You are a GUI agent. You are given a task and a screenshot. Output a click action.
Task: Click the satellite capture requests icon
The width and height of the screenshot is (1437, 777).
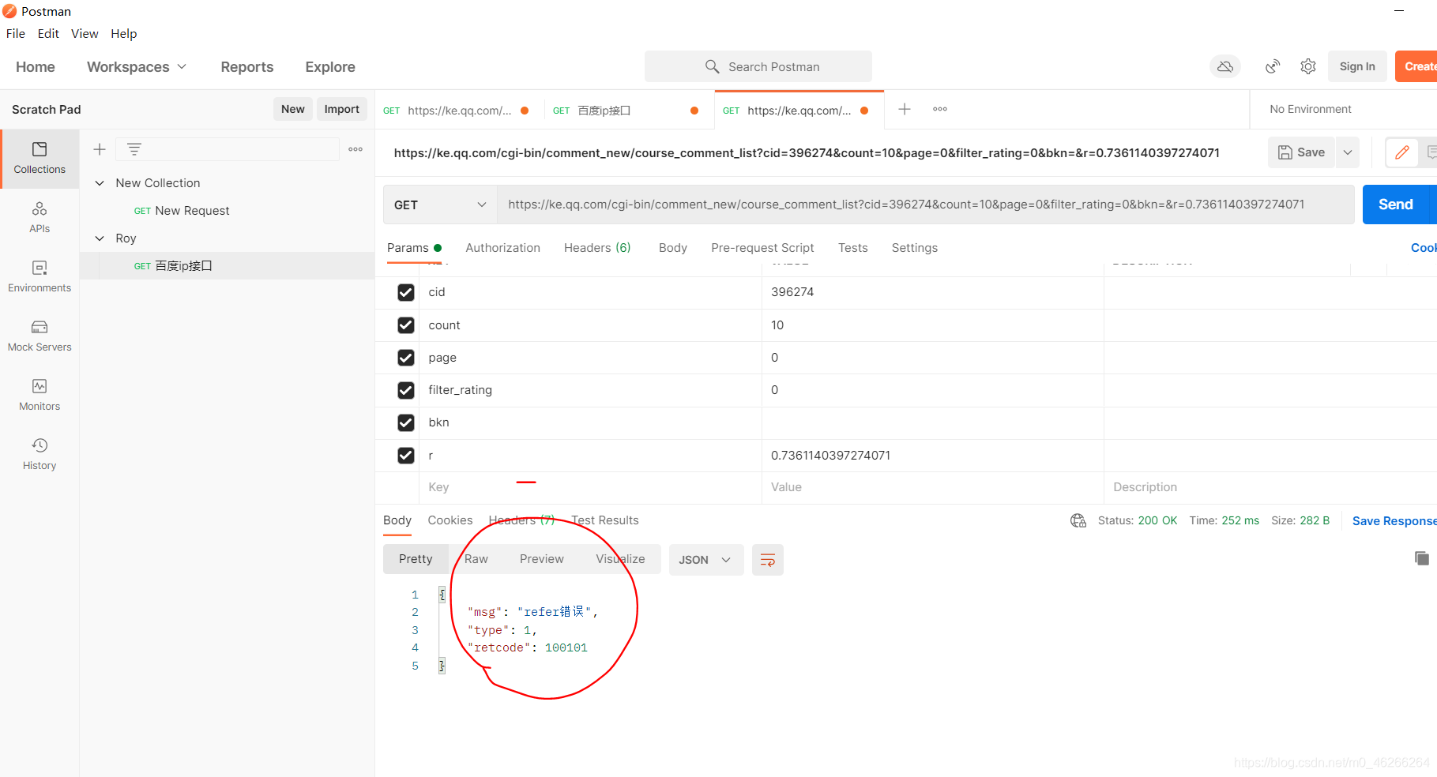click(1273, 67)
